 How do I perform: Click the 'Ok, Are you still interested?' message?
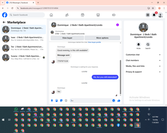coord(105,77)
